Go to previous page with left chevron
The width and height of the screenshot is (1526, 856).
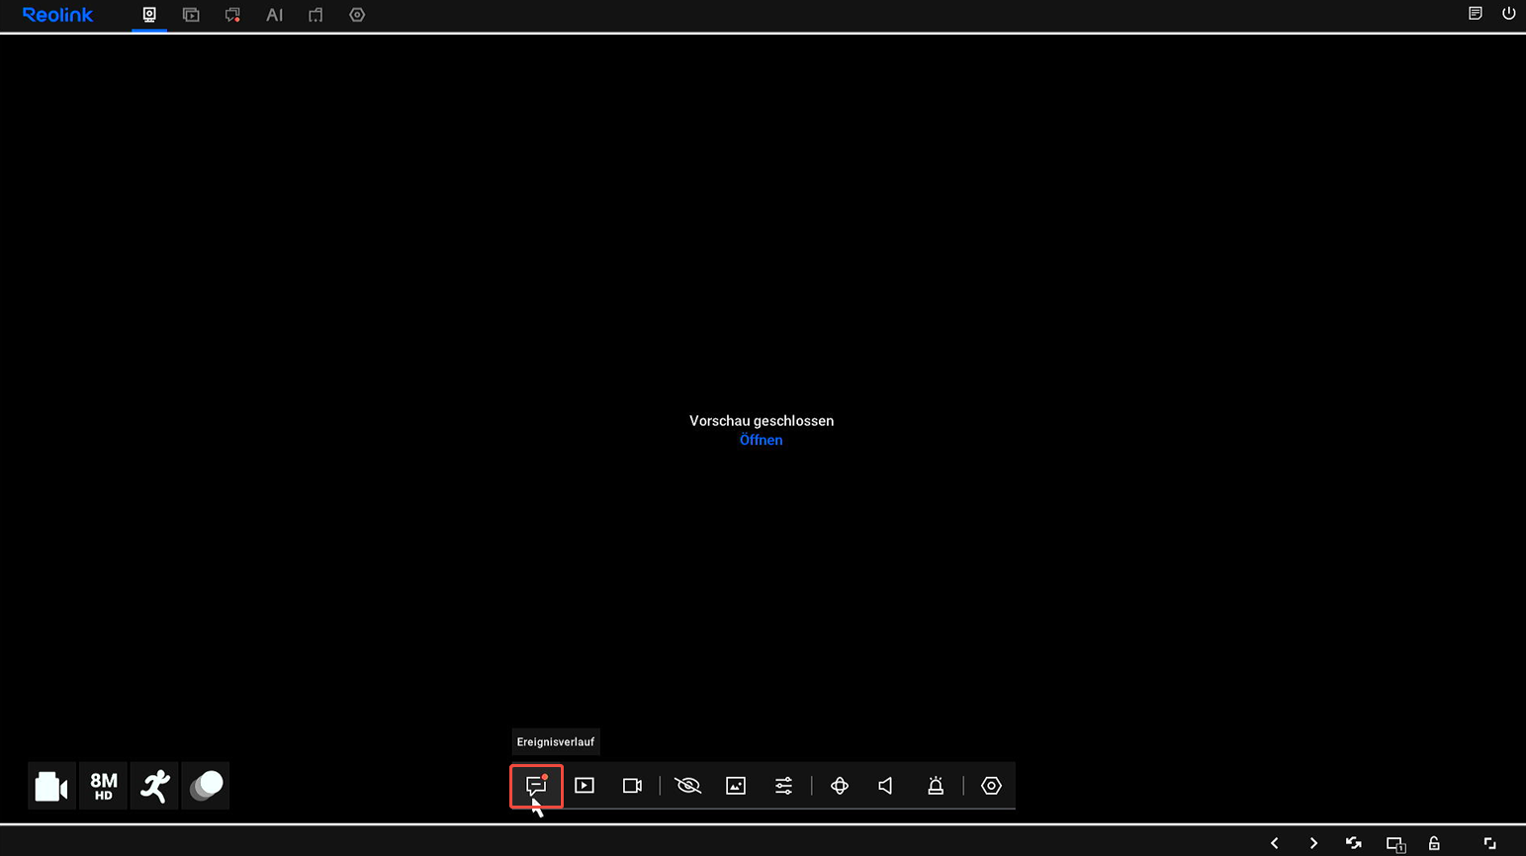coord(1274,843)
